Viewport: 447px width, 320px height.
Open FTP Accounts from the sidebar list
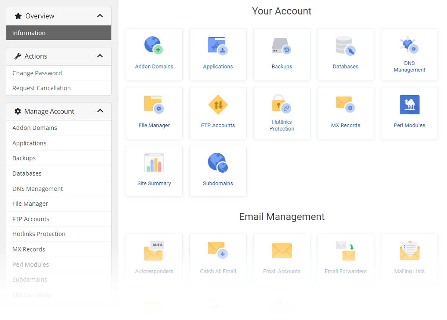coord(59,219)
